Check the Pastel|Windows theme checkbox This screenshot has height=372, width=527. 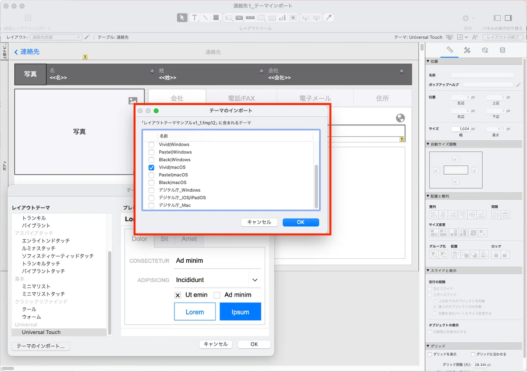152,152
